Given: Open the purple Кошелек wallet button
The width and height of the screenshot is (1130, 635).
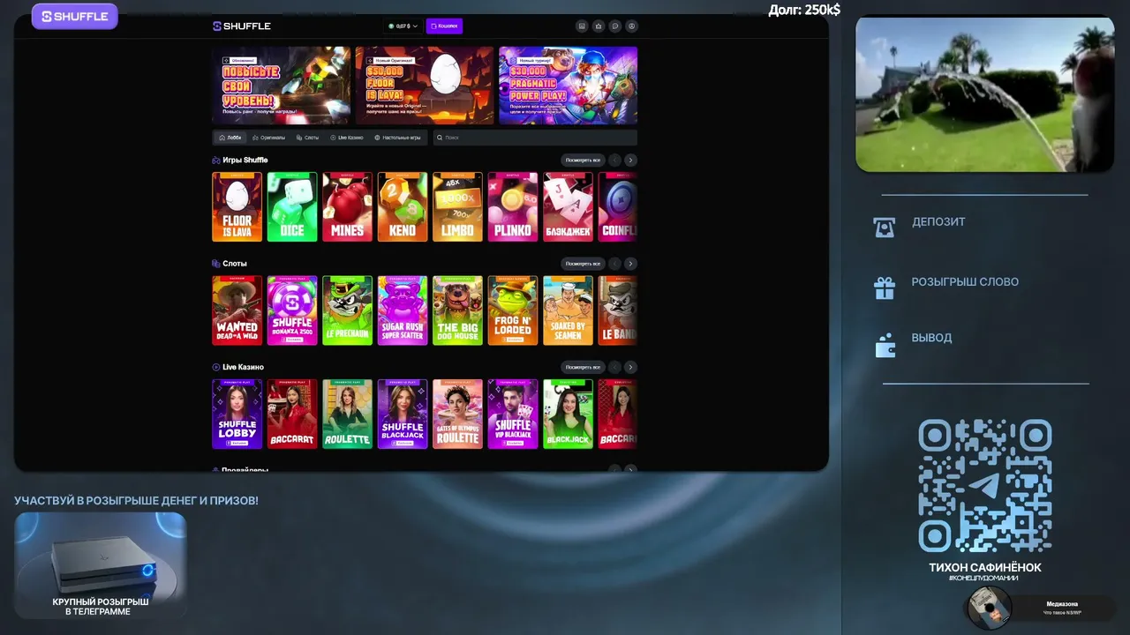Looking at the screenshot, I should [444, 26].
